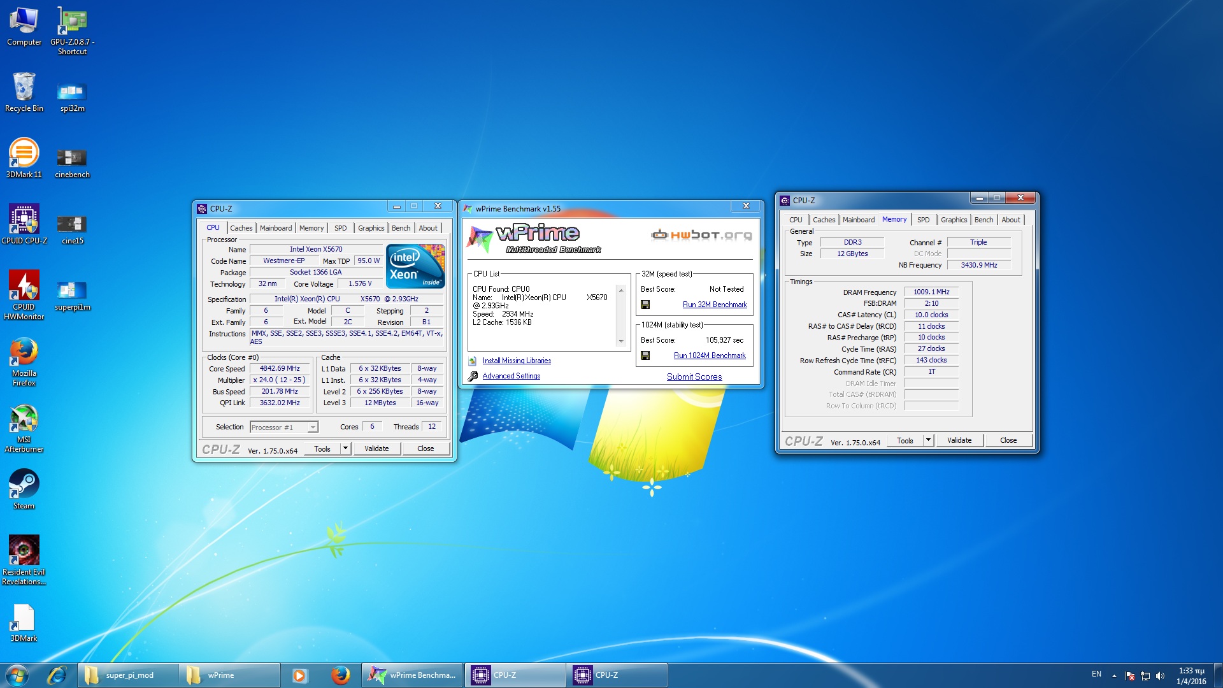Click Install Missing Libraries link
1223x688 pixels.
[x=517, y=361]
